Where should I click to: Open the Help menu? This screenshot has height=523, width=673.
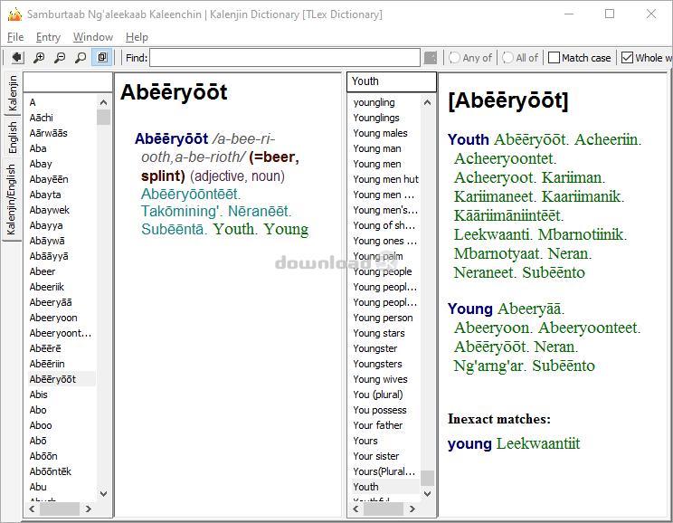pos(137,37)
